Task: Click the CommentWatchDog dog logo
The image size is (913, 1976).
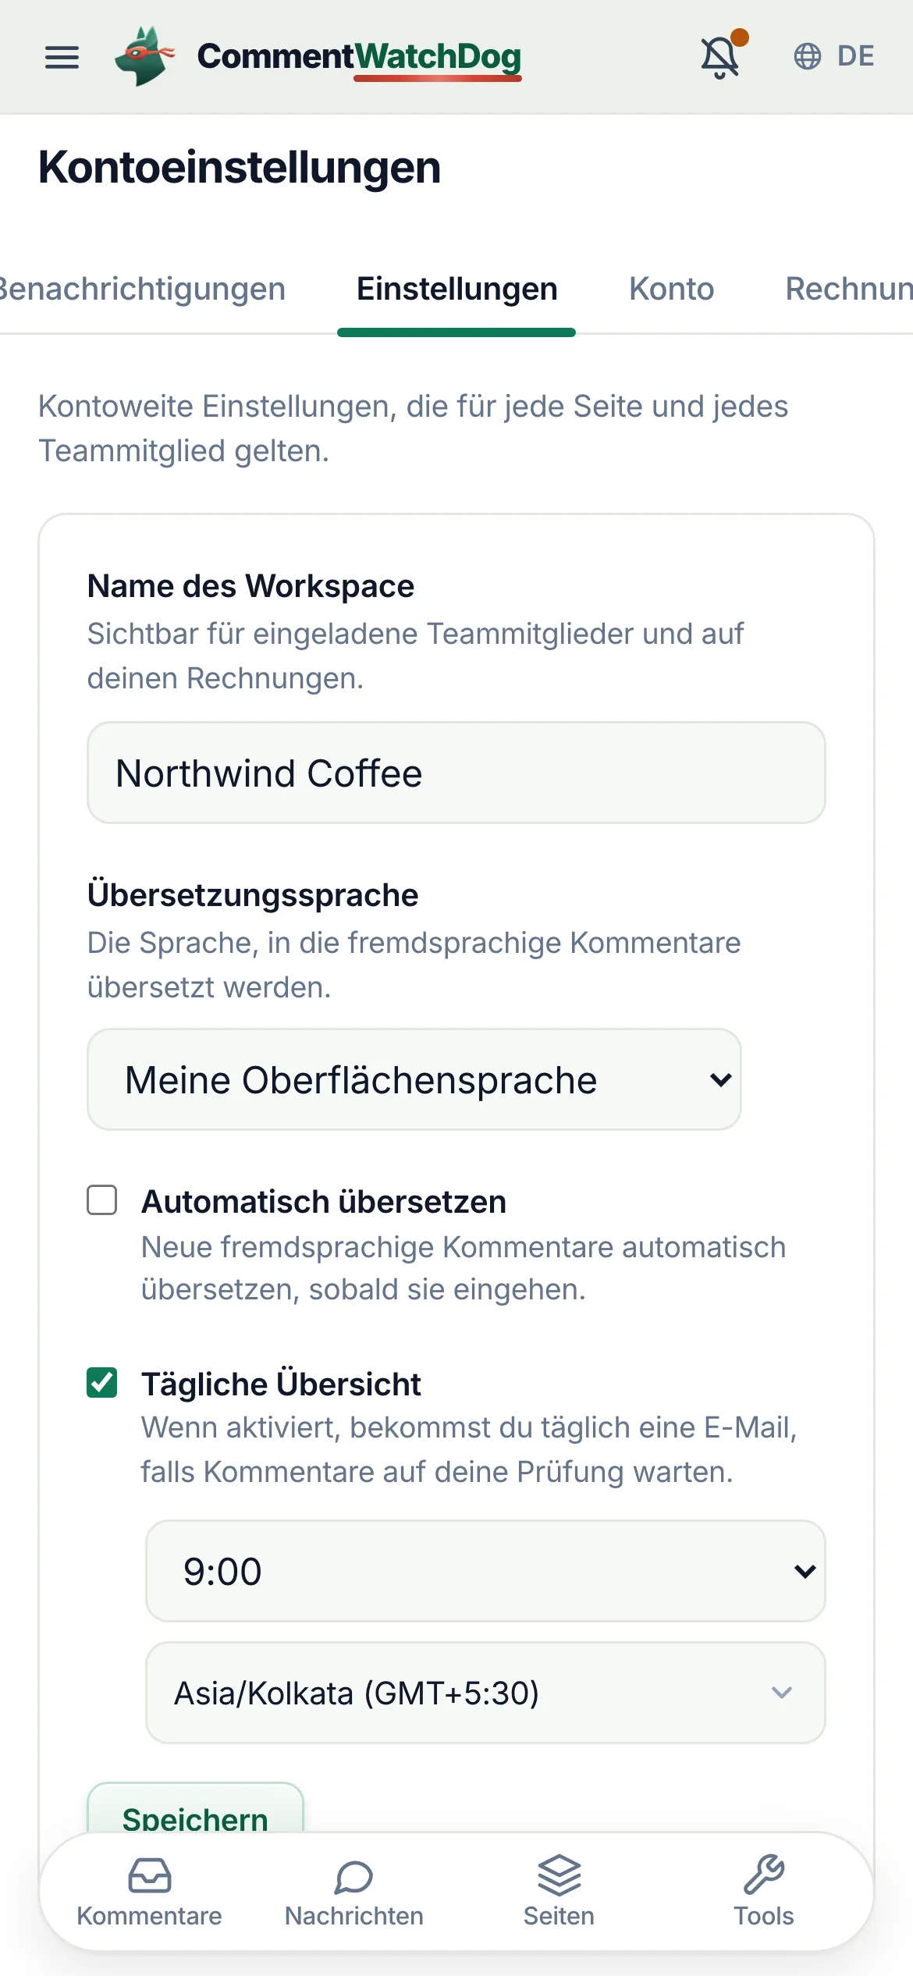Action: 145,56
